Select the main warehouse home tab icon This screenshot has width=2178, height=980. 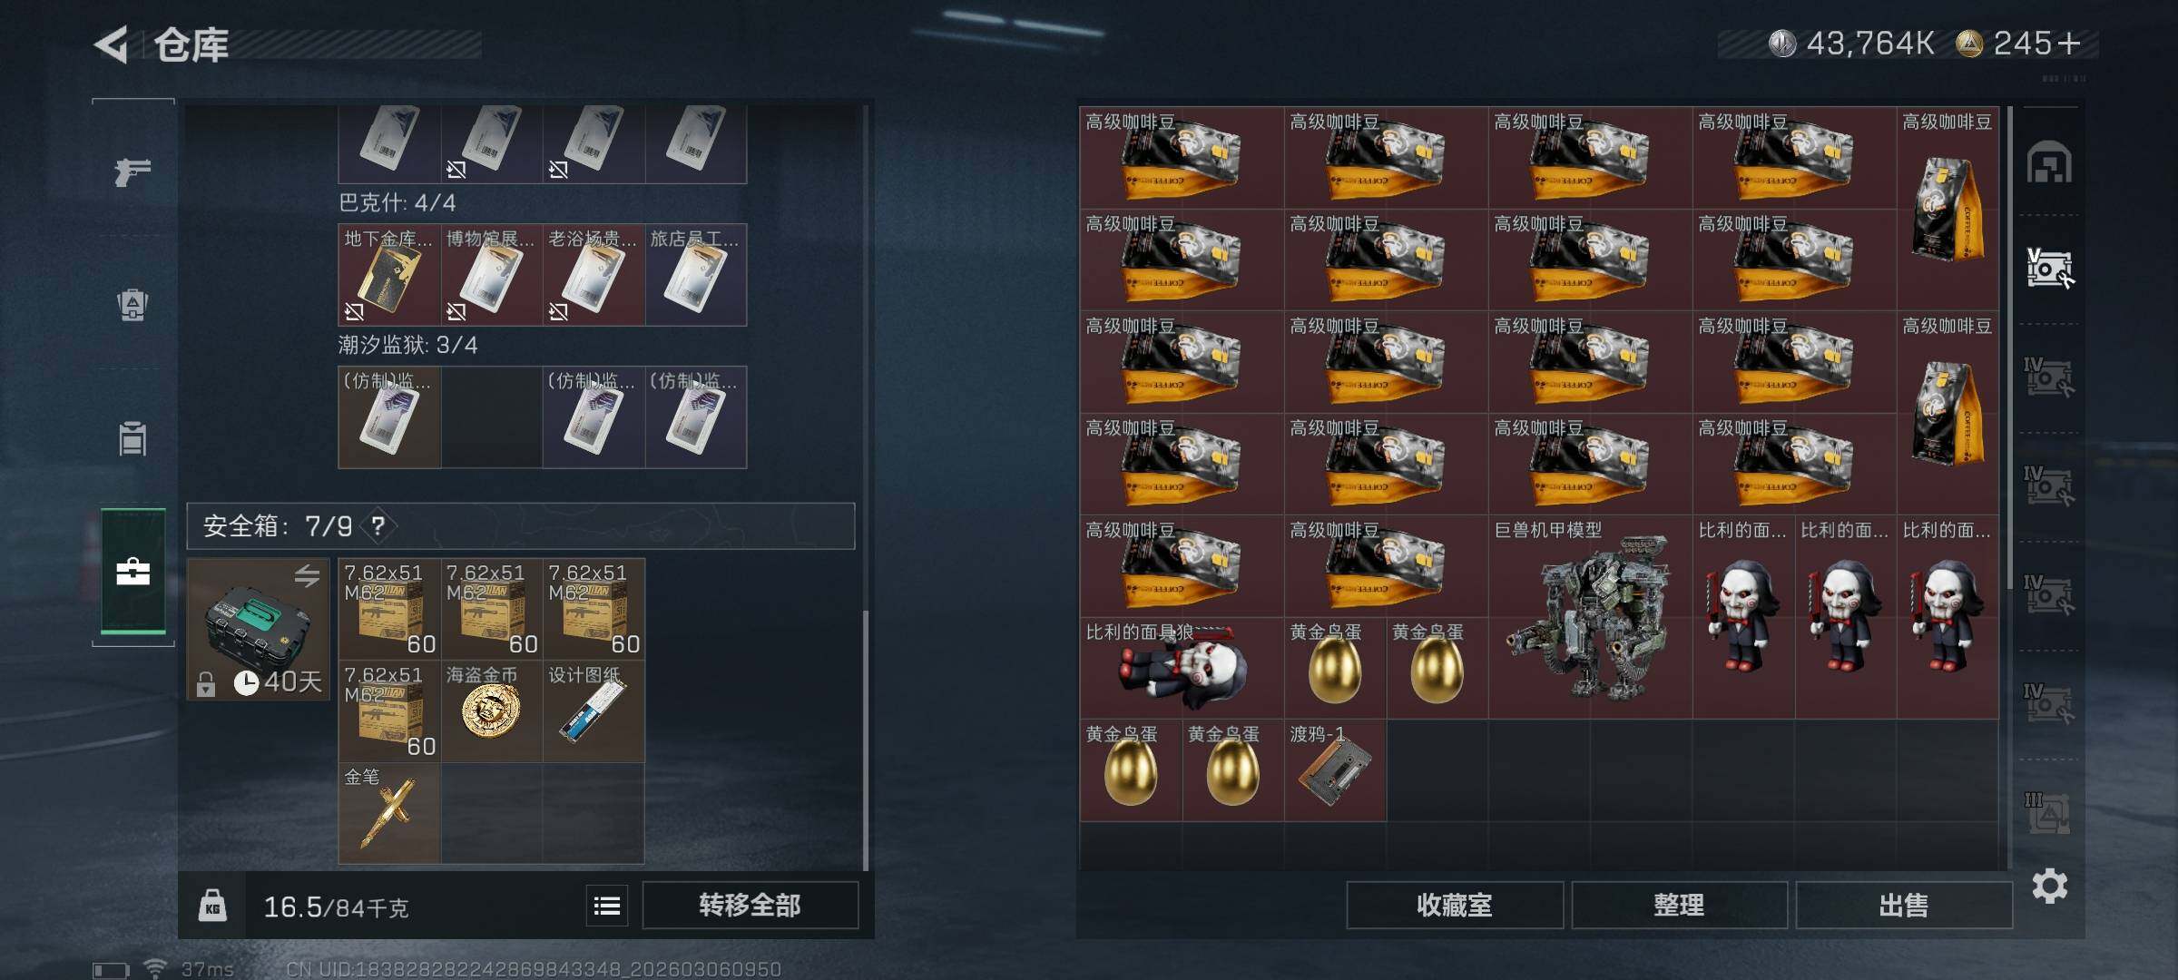pyautogui.click(x=2049, y=162)
